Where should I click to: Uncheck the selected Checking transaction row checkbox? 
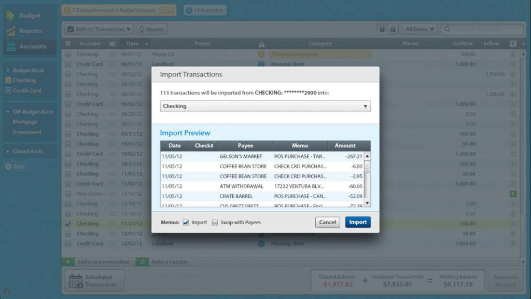68,223
